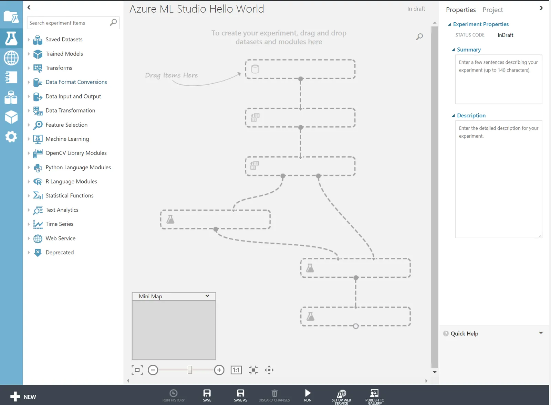Viewport: 551px width, 405px height.
Task: Open the Web Services globe sidebar icon
Action: point(11,58)
